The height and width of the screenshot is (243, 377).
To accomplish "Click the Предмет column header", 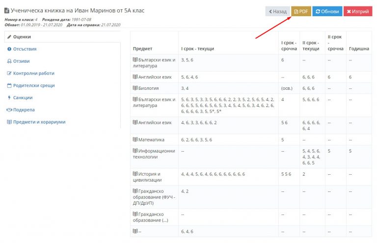I will click(x=142, y=49).
